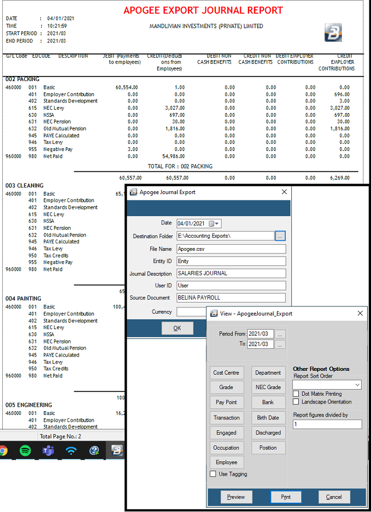
Task: Open Microsoft Teams taskbar icon
Action: point(48,451)
